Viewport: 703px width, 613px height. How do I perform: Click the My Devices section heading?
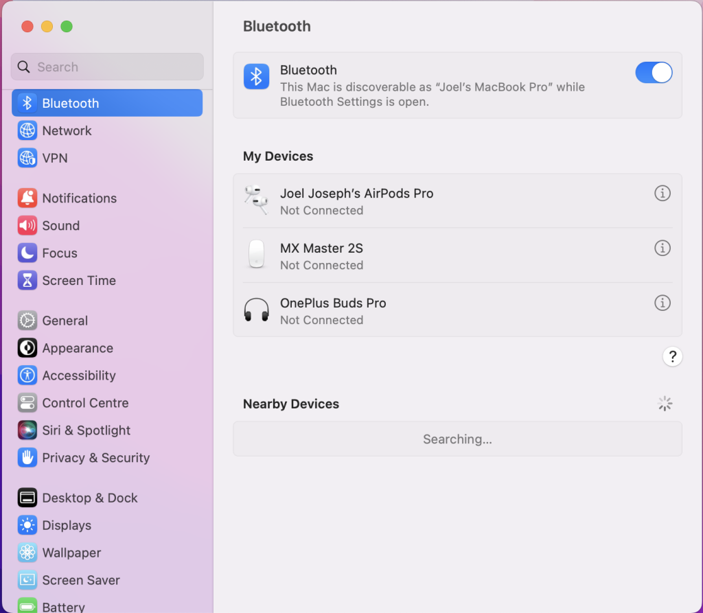278,156
